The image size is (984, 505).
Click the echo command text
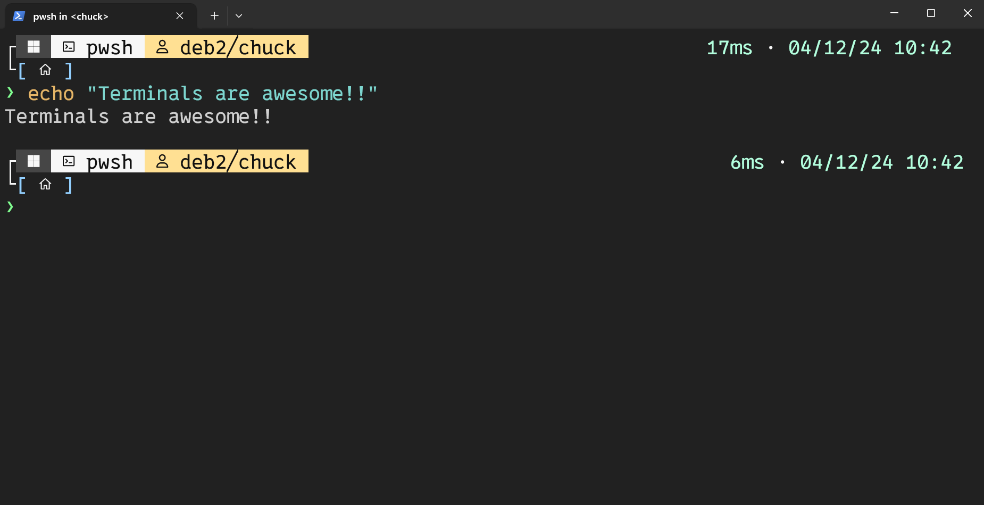tap(51, 94)
